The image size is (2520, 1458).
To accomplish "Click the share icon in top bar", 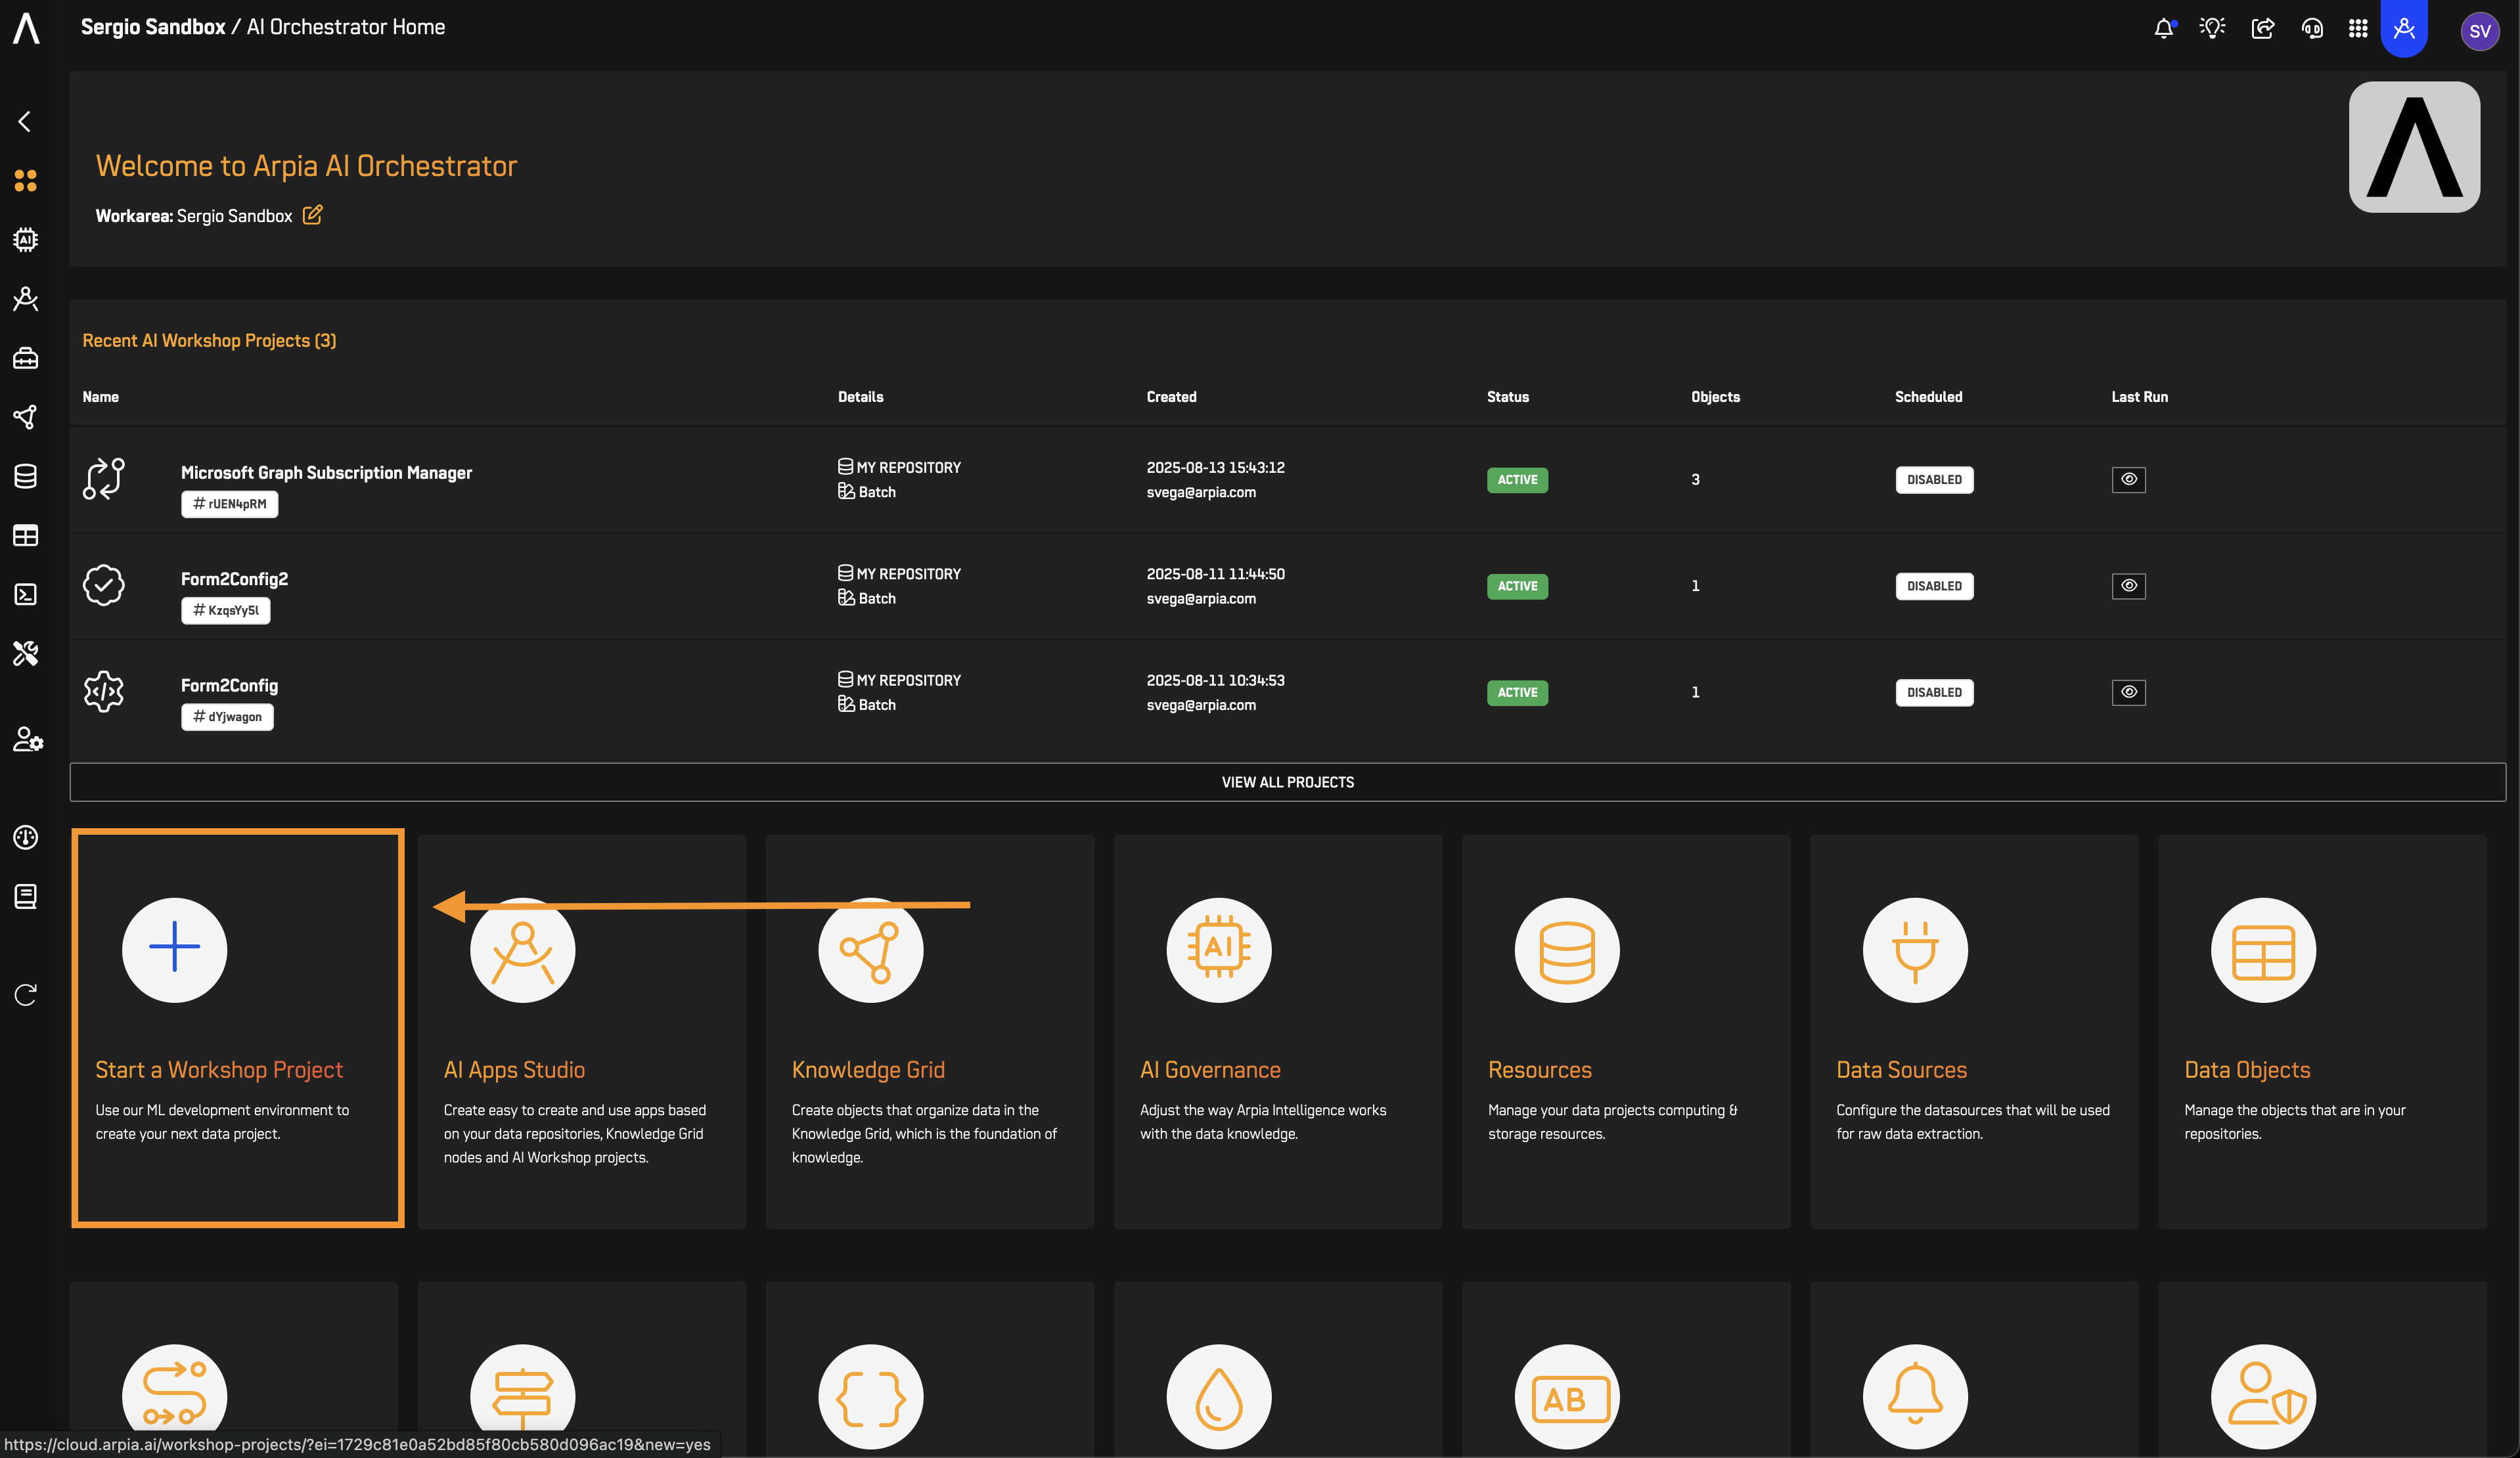I will pyautogui.click(x=2262, y=29).
